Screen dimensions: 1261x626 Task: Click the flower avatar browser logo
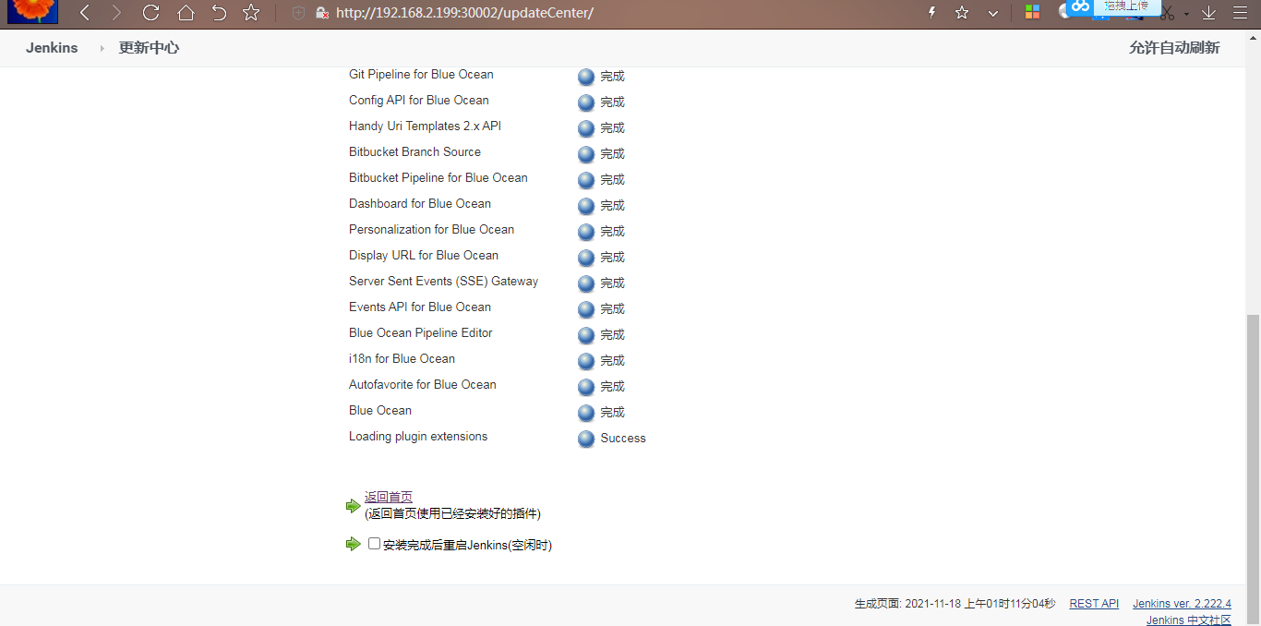(33, 11)
